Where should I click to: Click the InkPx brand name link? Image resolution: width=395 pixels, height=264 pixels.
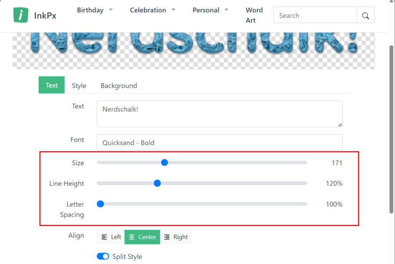(45, 16)
